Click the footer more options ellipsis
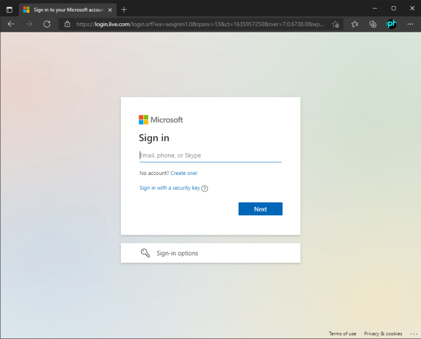 pos(414,334)
